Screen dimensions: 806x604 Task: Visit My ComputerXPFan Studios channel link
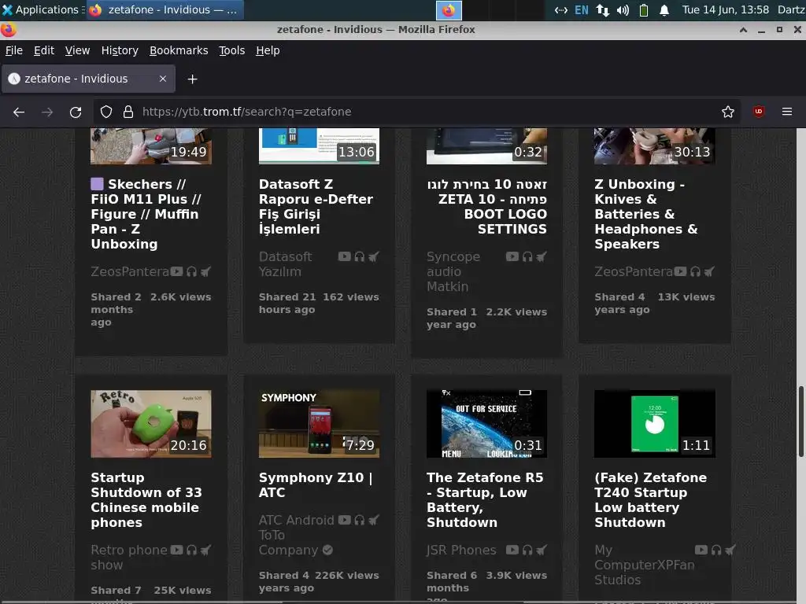[x=644, y=565]
